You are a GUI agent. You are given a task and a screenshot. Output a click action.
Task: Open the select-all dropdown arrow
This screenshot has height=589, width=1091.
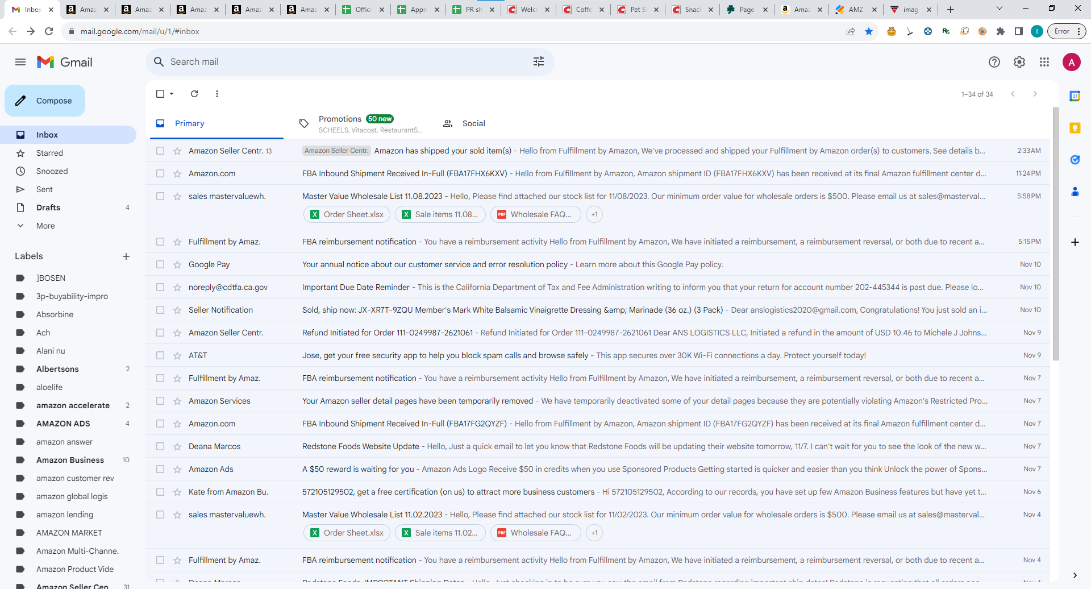coord(172,94)
